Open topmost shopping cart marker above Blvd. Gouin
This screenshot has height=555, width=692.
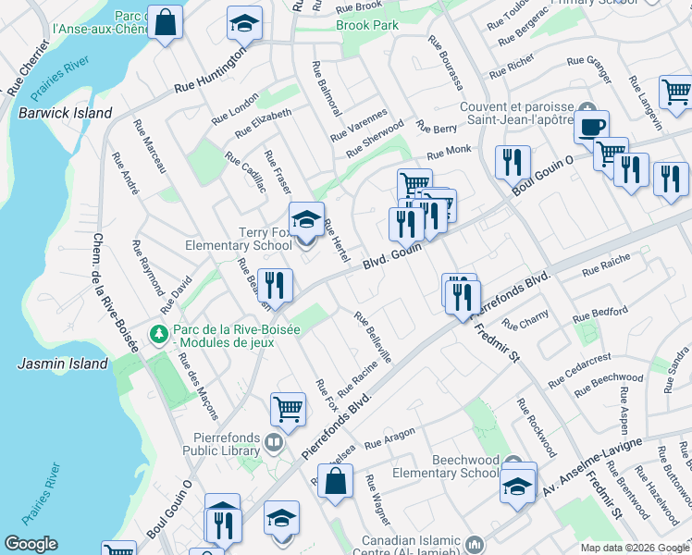[414, 180]
